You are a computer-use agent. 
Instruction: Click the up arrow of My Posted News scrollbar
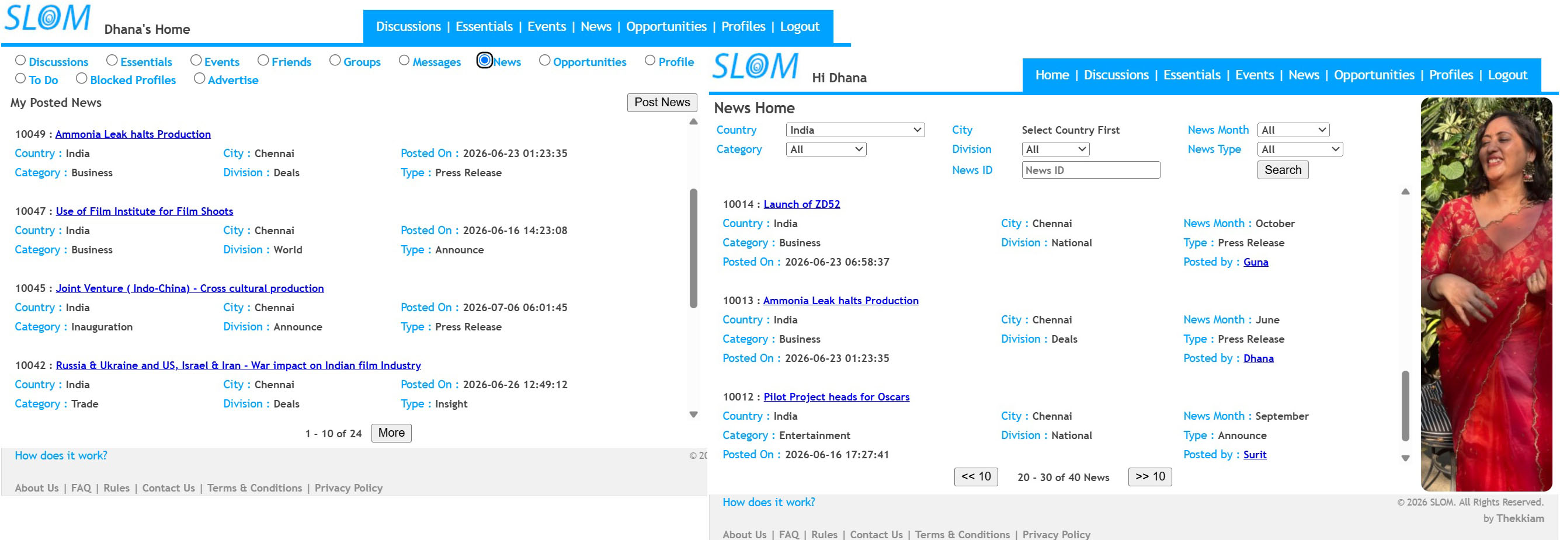(693, 121)
